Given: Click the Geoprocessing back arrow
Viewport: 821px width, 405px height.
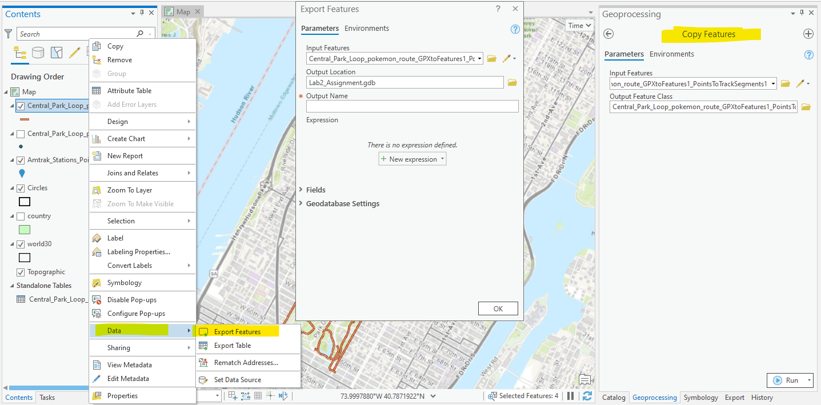Looking at the screenshot, I should click(x=608, y=34).
